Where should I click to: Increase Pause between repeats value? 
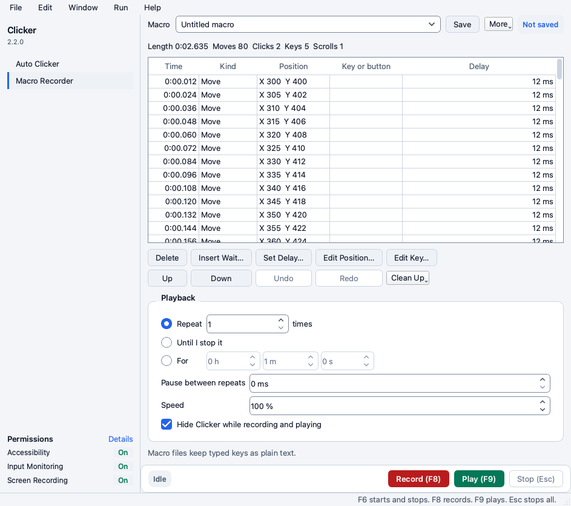pyautogui.click(x=542, y=379)
